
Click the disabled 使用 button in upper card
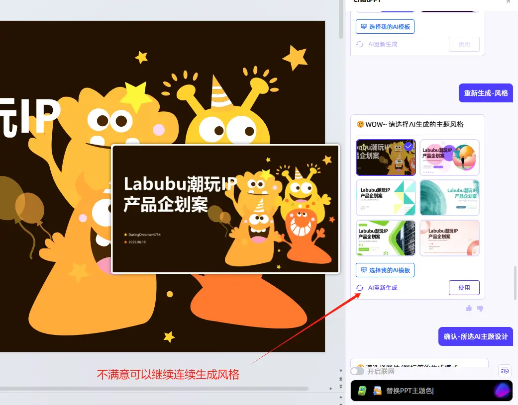464,44
